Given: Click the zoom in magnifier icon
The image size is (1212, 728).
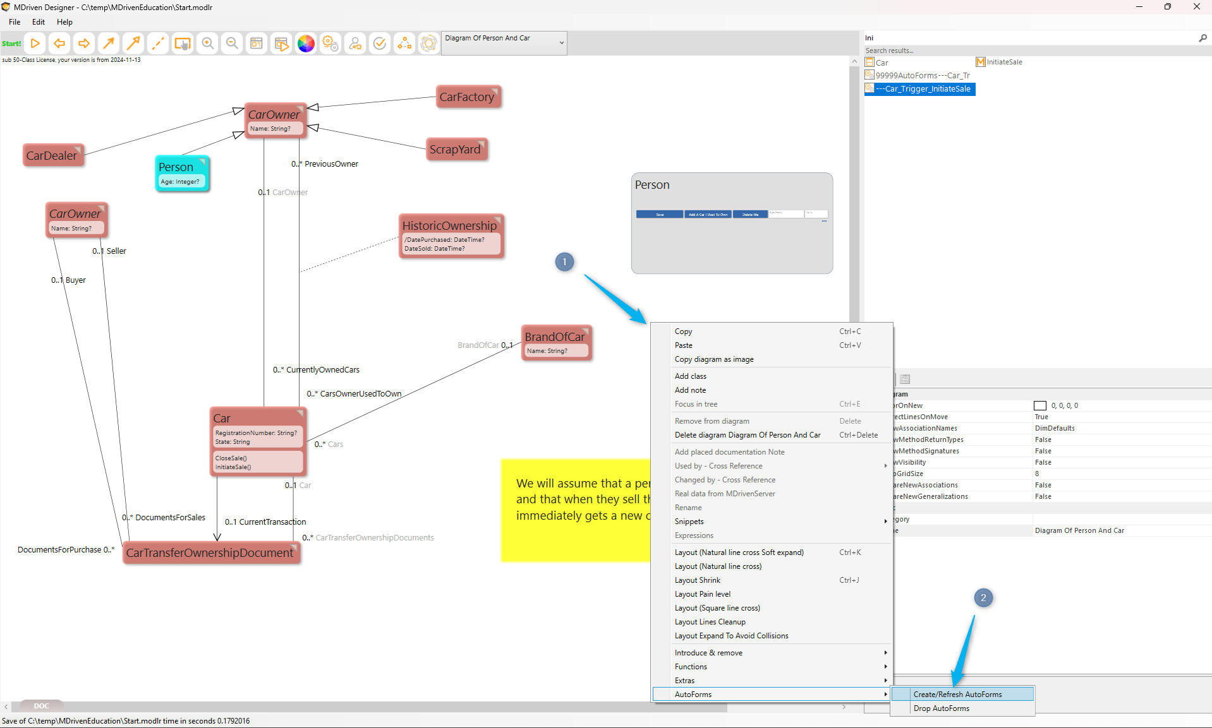Looking at the screenshot, I should [207, 44].
